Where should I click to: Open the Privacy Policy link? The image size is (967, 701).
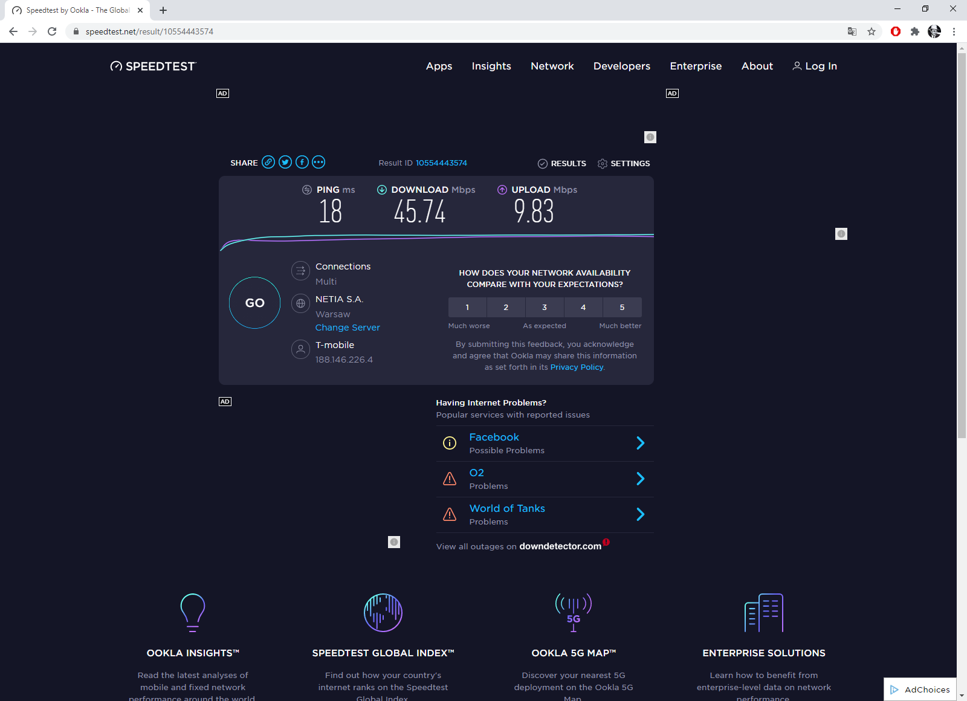(577, 367)
